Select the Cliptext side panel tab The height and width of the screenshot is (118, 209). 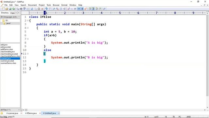[12, 13]
